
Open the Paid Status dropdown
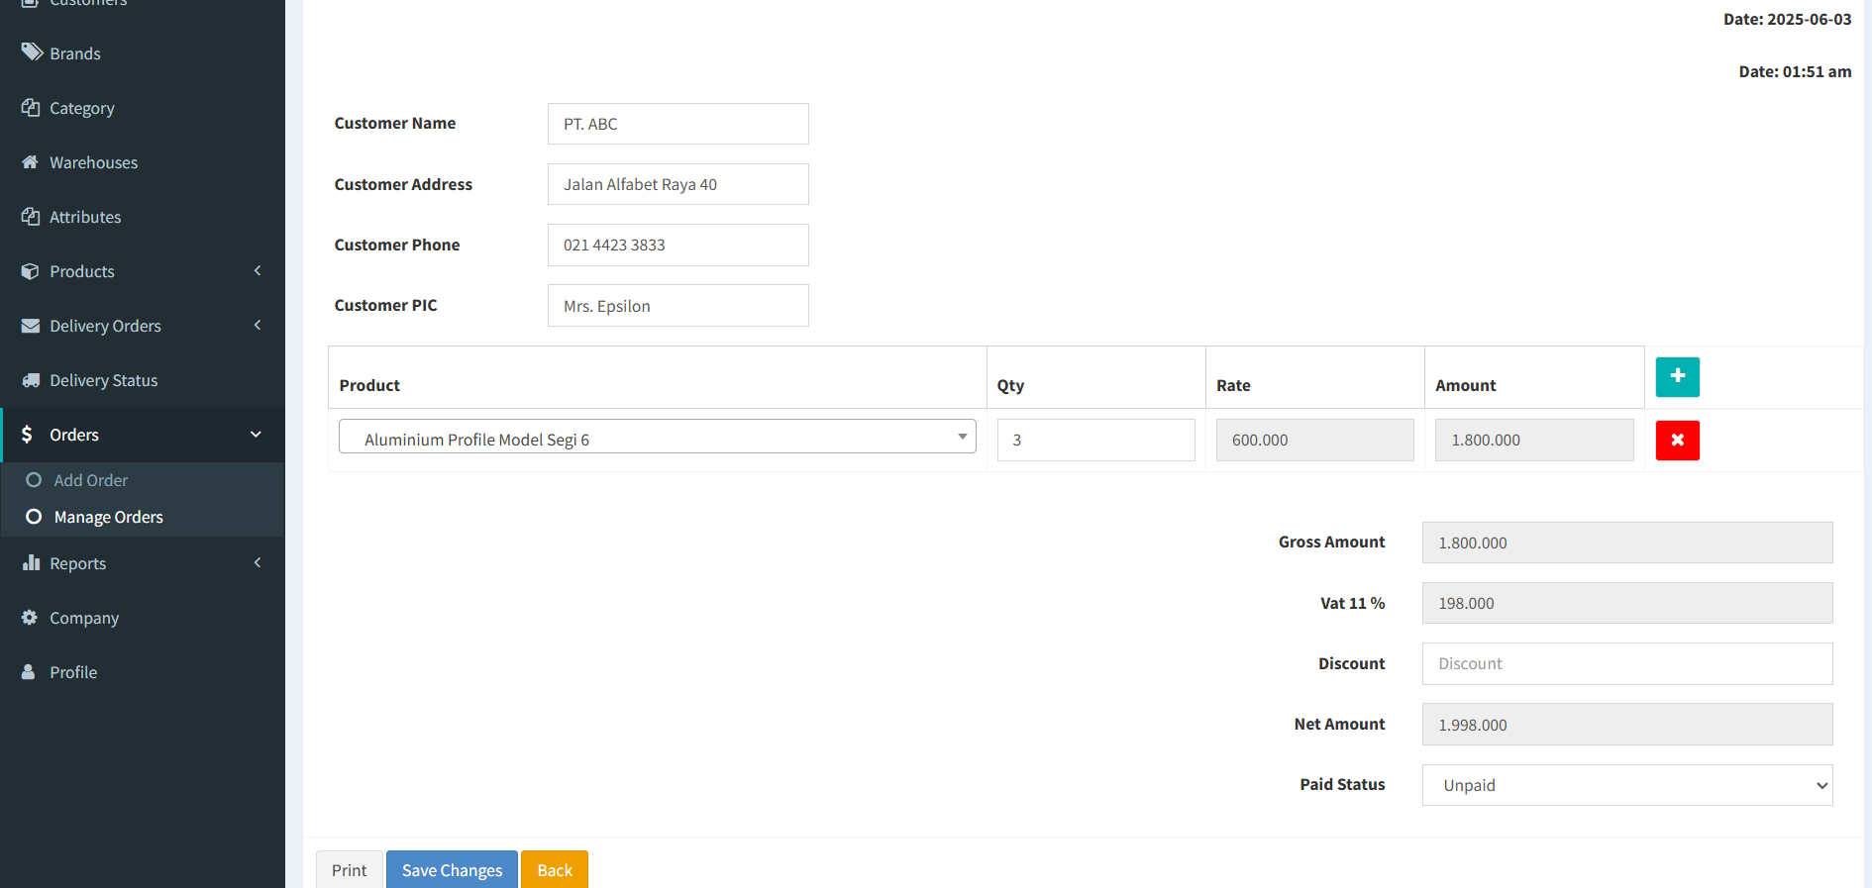pos(1627,785)
